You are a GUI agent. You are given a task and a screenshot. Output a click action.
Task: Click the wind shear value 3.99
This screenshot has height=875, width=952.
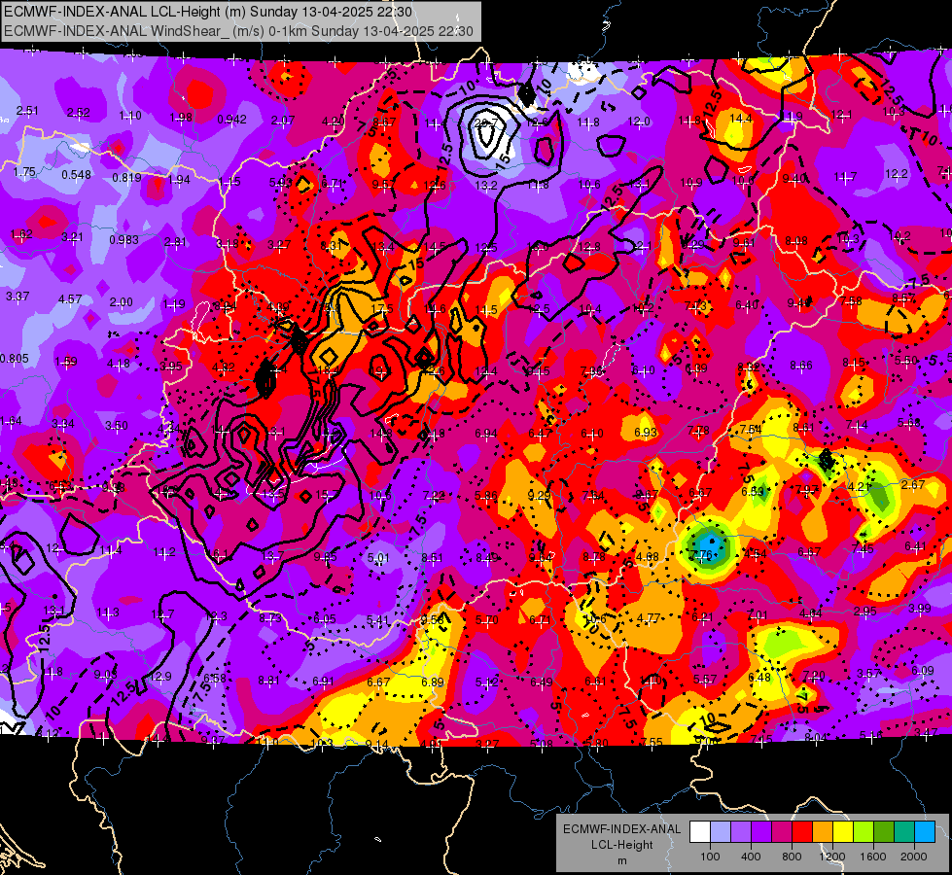point(919,608)
